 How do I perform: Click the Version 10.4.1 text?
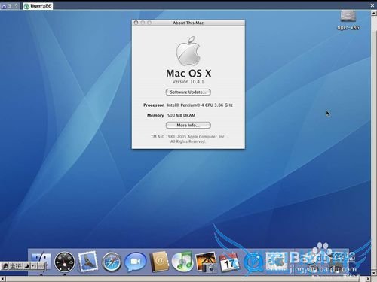click(188, 82)
